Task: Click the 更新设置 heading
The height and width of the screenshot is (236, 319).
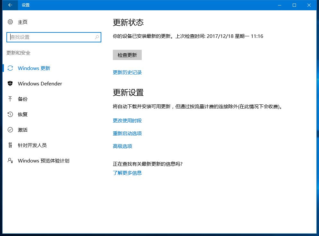Action: 128,92
